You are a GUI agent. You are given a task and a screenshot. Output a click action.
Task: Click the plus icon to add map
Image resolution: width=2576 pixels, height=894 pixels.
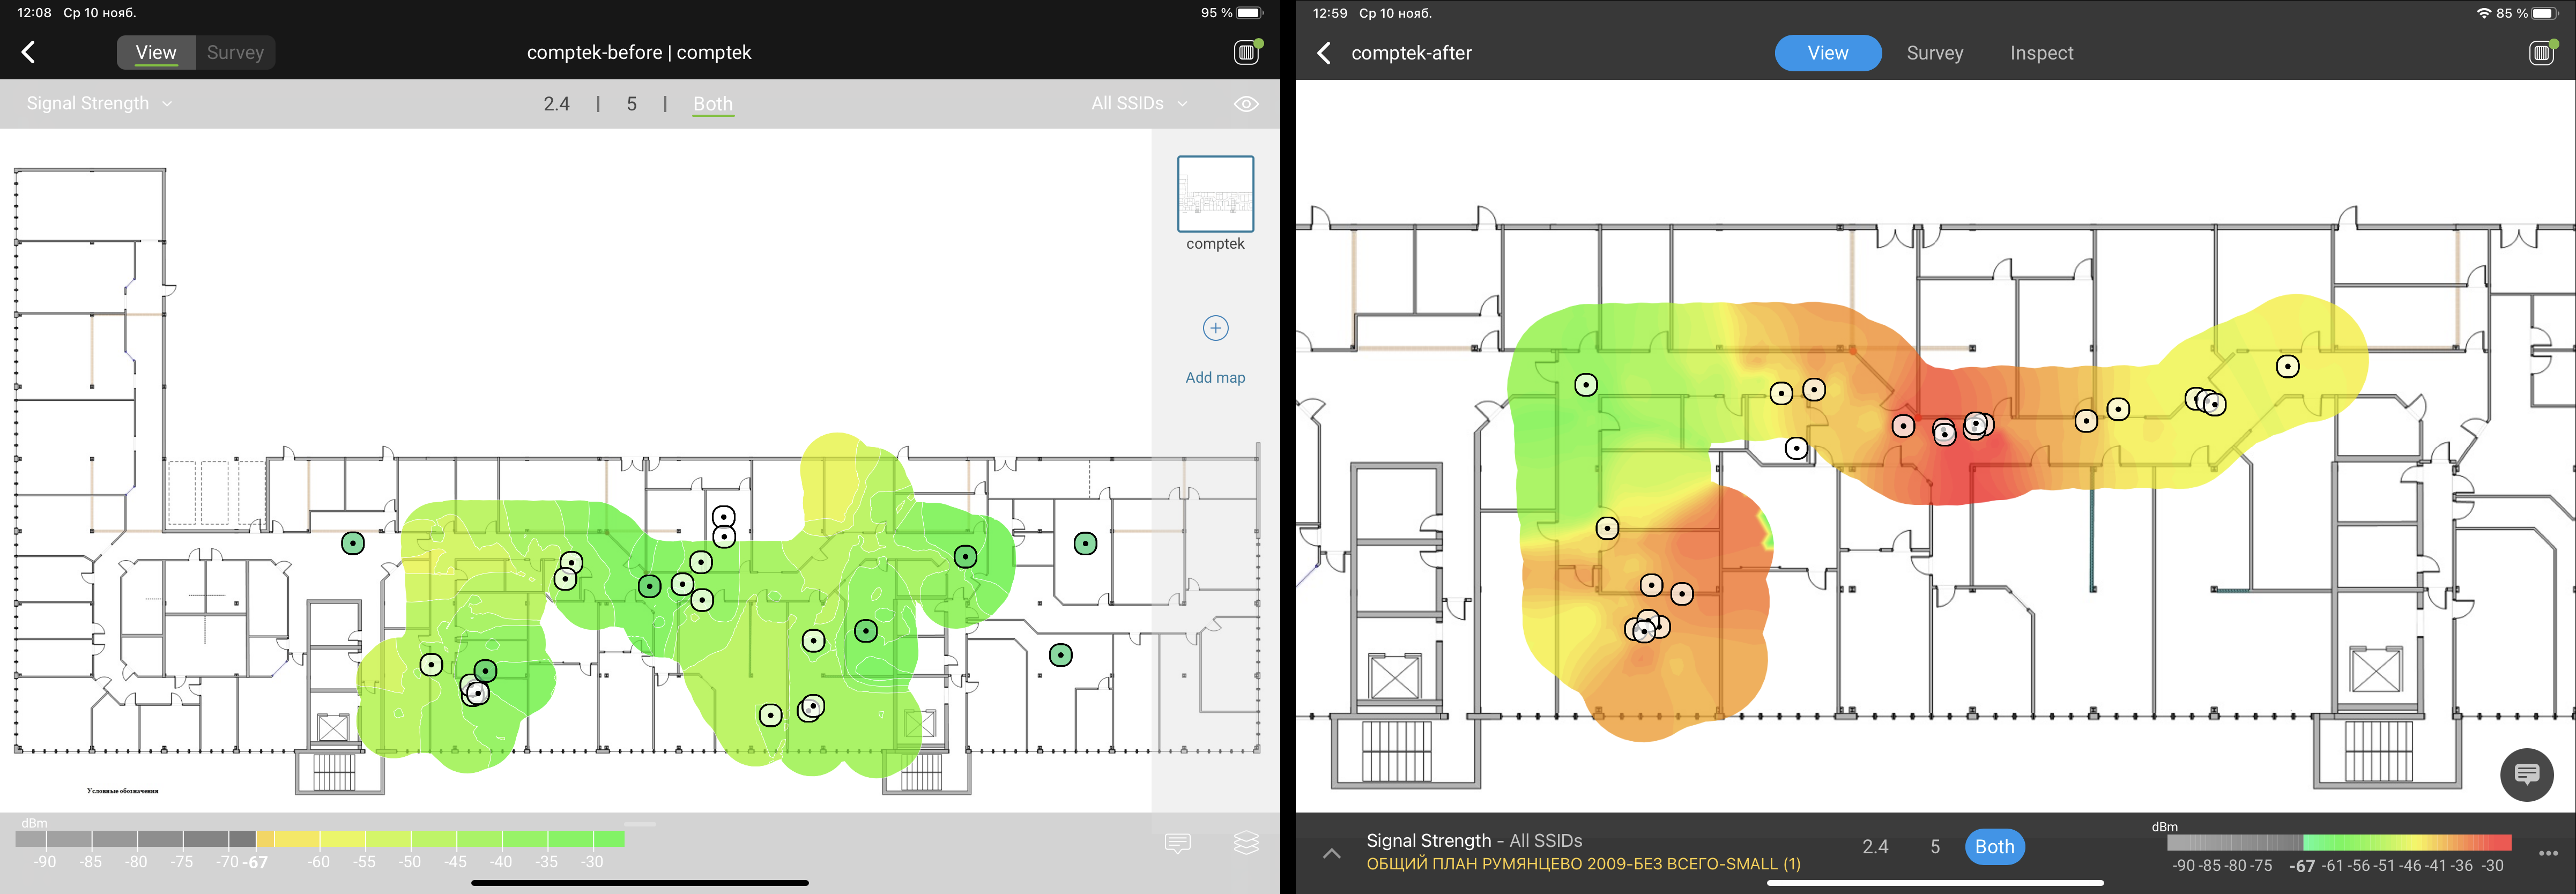pyautogui.click(x=1215, y=328)
